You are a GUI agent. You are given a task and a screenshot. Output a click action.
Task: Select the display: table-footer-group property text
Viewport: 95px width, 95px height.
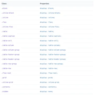coord(53,54)
